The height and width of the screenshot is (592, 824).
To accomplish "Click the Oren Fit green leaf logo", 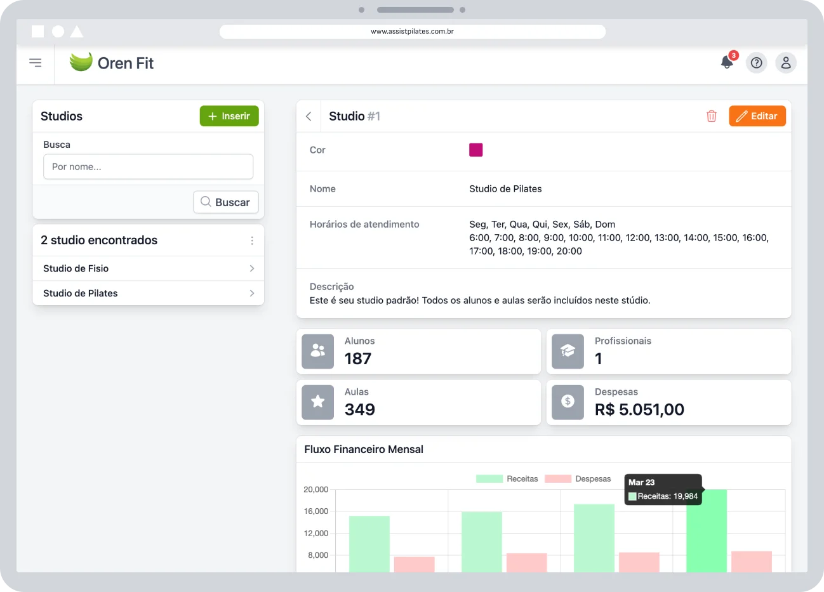I will pyautogui.click(x=81, y=62).
